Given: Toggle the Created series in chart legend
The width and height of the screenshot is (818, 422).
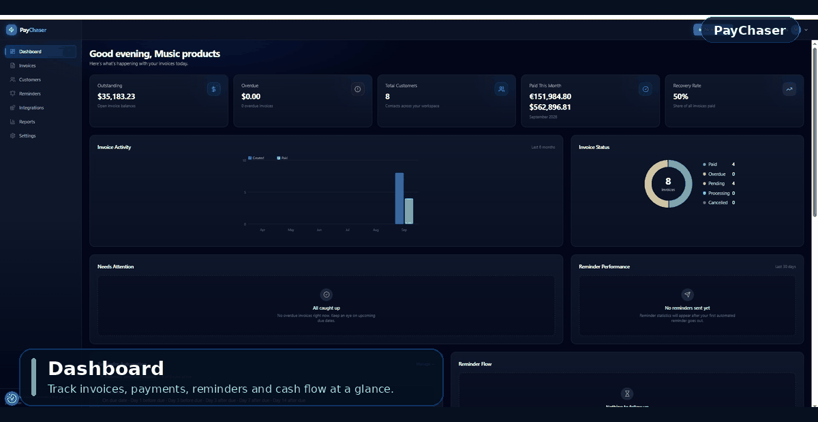Looking at the screenshot, I should 256,158.
